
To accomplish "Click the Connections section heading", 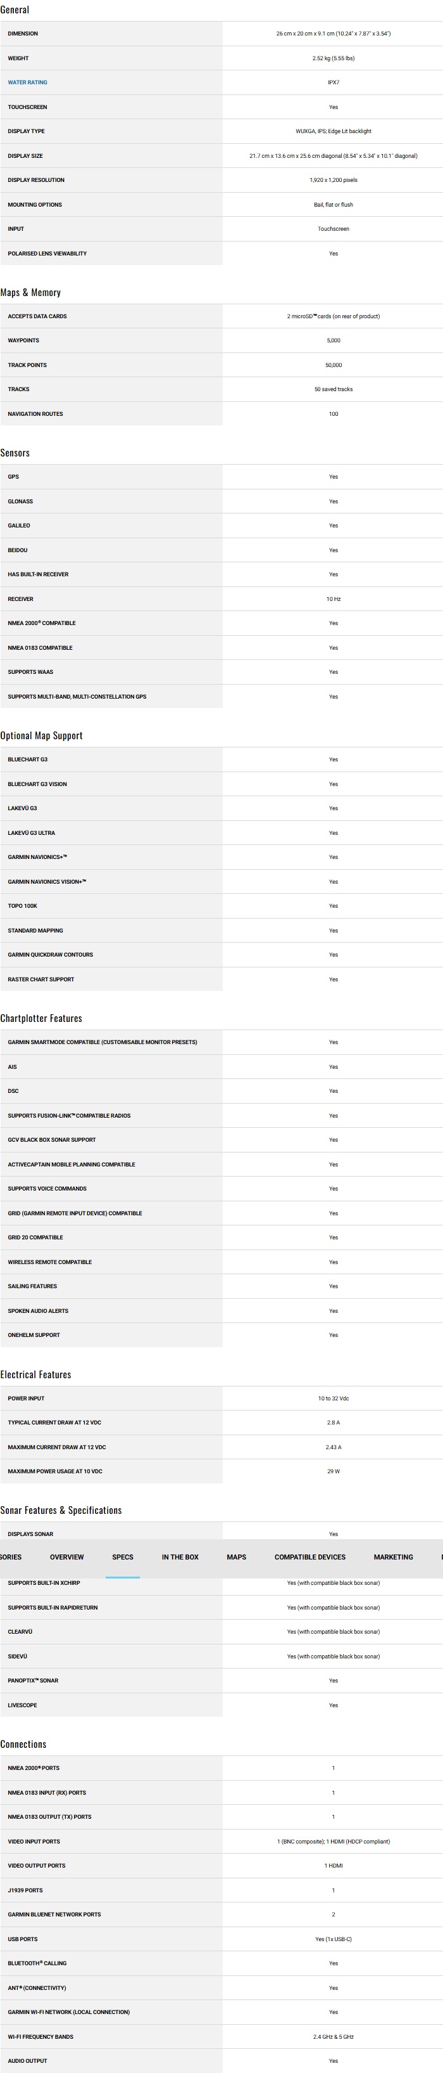I will 23,1743.
